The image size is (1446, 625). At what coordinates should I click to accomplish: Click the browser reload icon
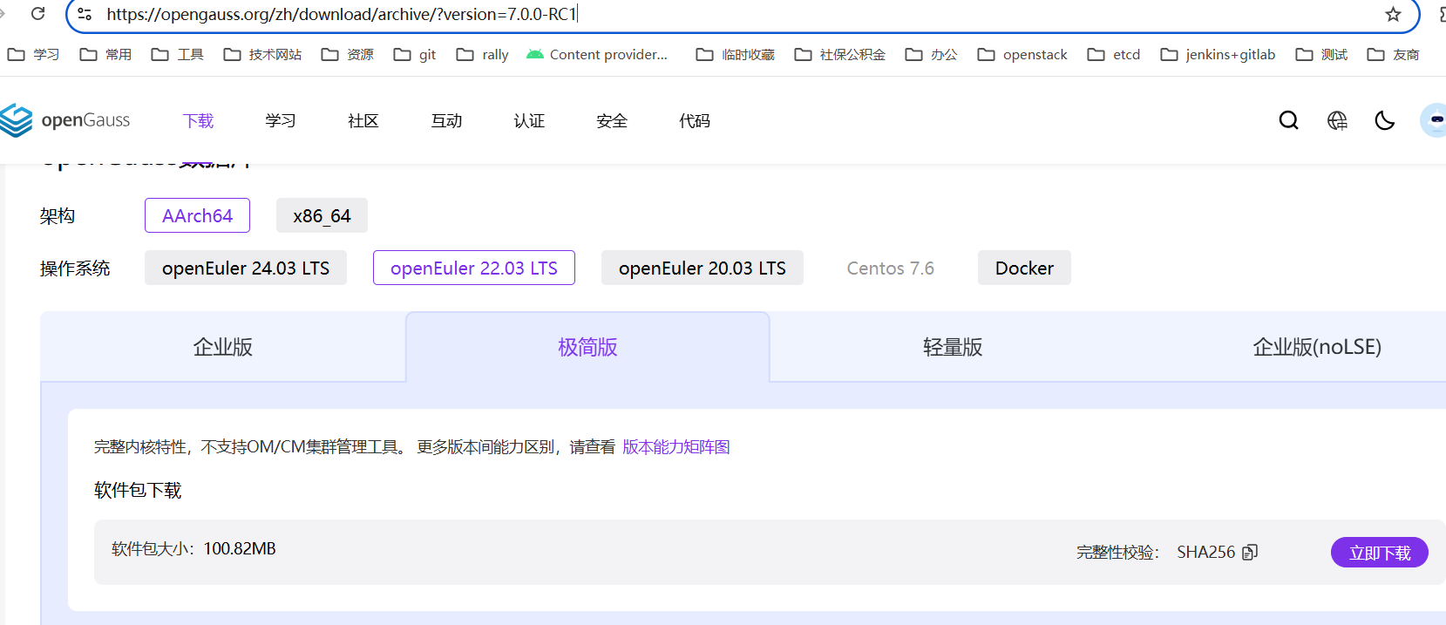[x=37, y=14]
